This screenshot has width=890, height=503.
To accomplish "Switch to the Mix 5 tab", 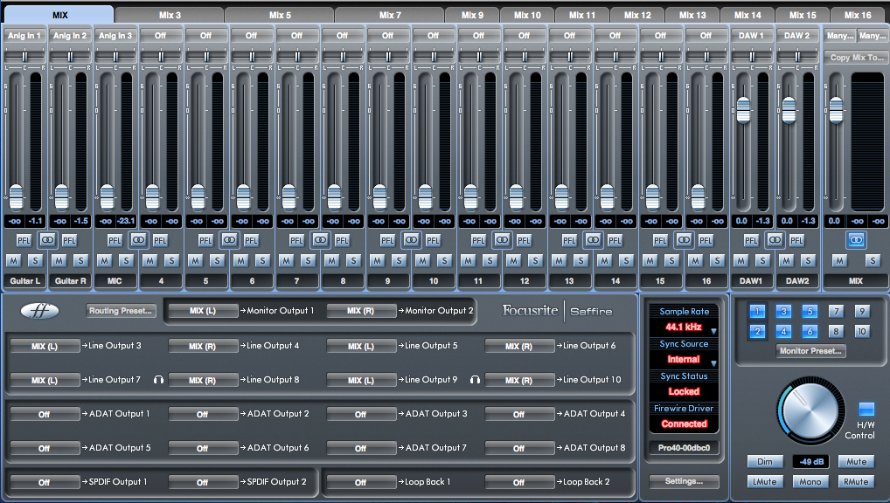I will (280, 15).
